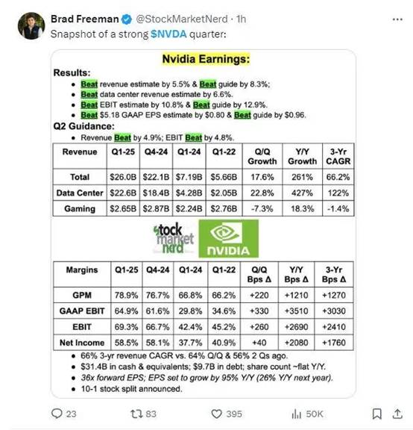The width and height of the screenshot is (413, 430).
Task: Click the green NVIDIA logo in image
Action: pos(228,238)
